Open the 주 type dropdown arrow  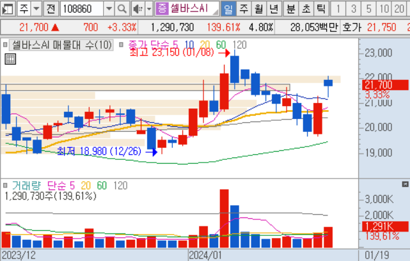click(36, 9)
